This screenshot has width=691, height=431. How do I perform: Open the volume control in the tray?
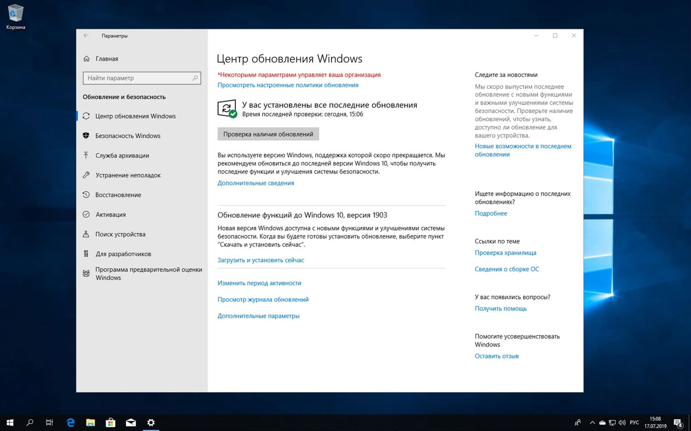point(622,422)
